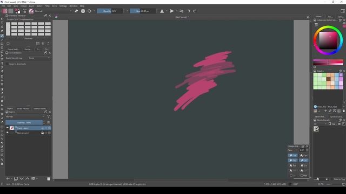Image resolution: width=346 pixels, height=194 pixels.
Task: Open the palette chooser icon
Action: (315, 111)
